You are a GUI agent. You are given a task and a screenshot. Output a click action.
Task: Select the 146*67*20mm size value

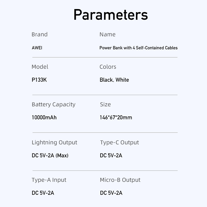click(x=116, y=117)
